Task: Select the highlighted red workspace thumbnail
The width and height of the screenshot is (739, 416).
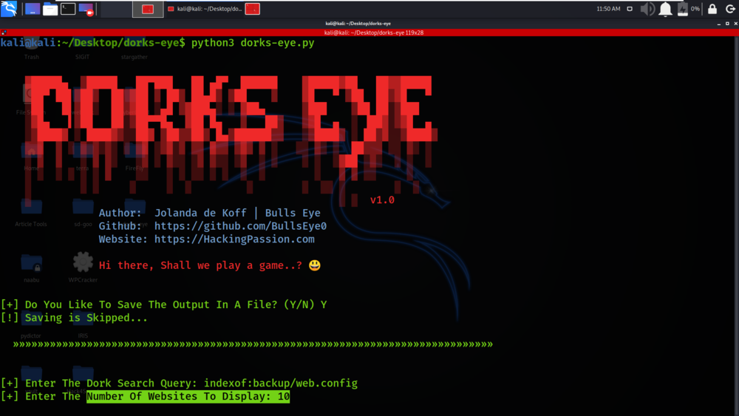Action: 148,9
